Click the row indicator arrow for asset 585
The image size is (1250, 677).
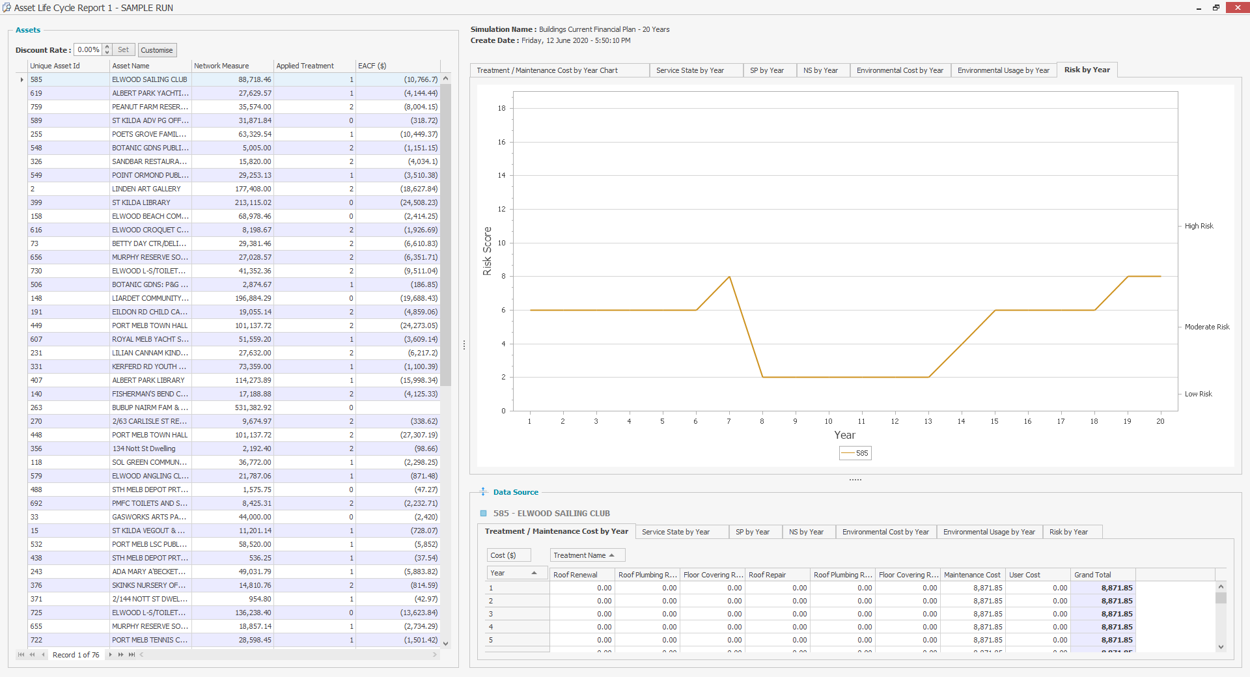tap(21, 79)
